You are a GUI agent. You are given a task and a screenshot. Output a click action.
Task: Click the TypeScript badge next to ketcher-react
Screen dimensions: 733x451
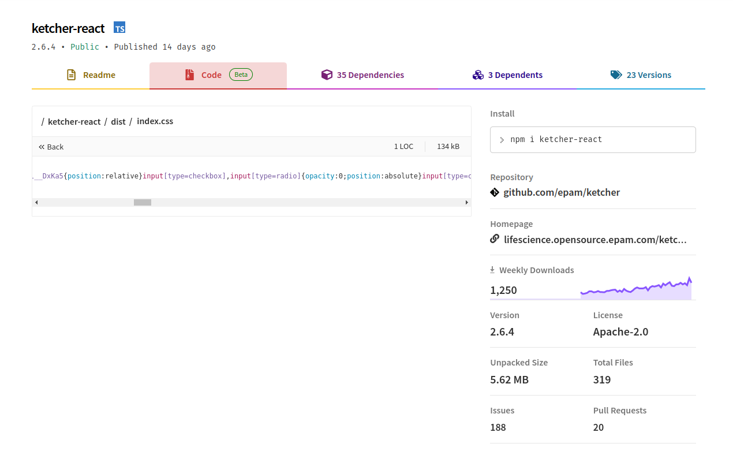119,27
